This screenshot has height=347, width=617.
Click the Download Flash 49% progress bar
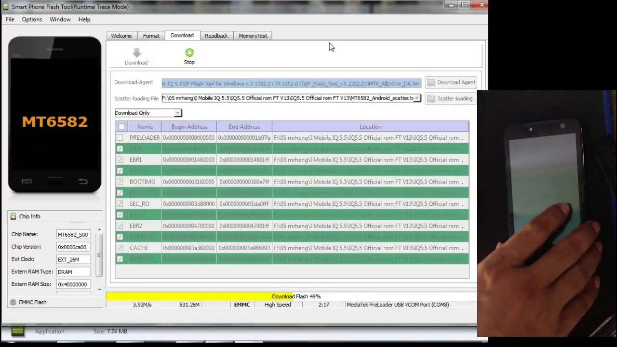291,296
